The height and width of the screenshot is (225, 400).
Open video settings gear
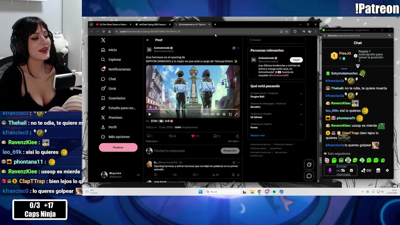224,114
